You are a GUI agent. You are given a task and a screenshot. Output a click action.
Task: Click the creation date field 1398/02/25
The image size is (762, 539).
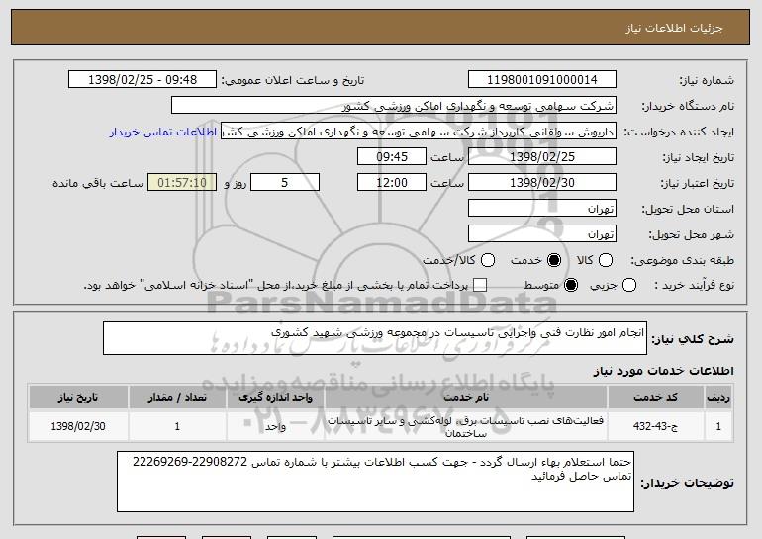point(542,157)
